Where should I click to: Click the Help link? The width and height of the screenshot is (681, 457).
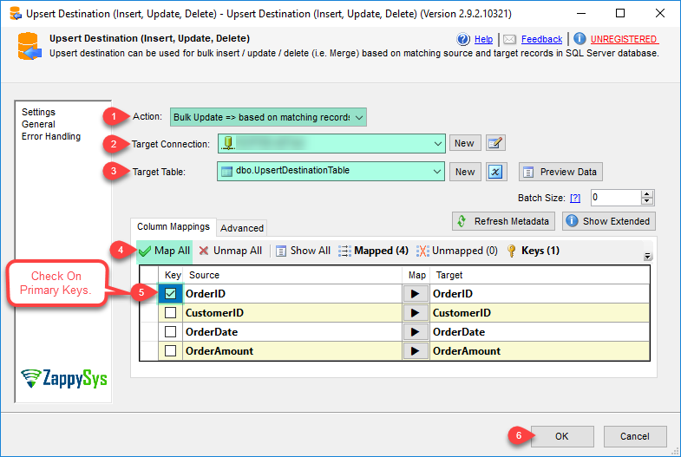[483, 40]
